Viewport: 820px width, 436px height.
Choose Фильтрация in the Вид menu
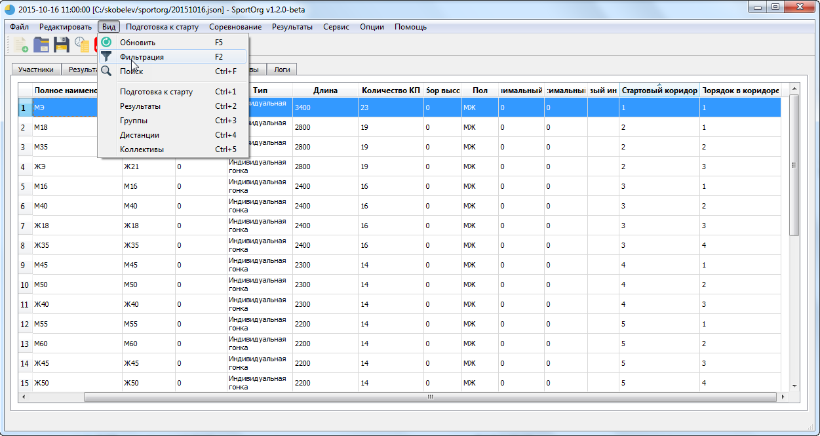point(173,57)
